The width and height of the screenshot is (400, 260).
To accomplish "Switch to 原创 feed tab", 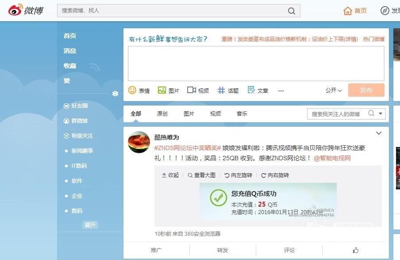I will pos(162,114).
